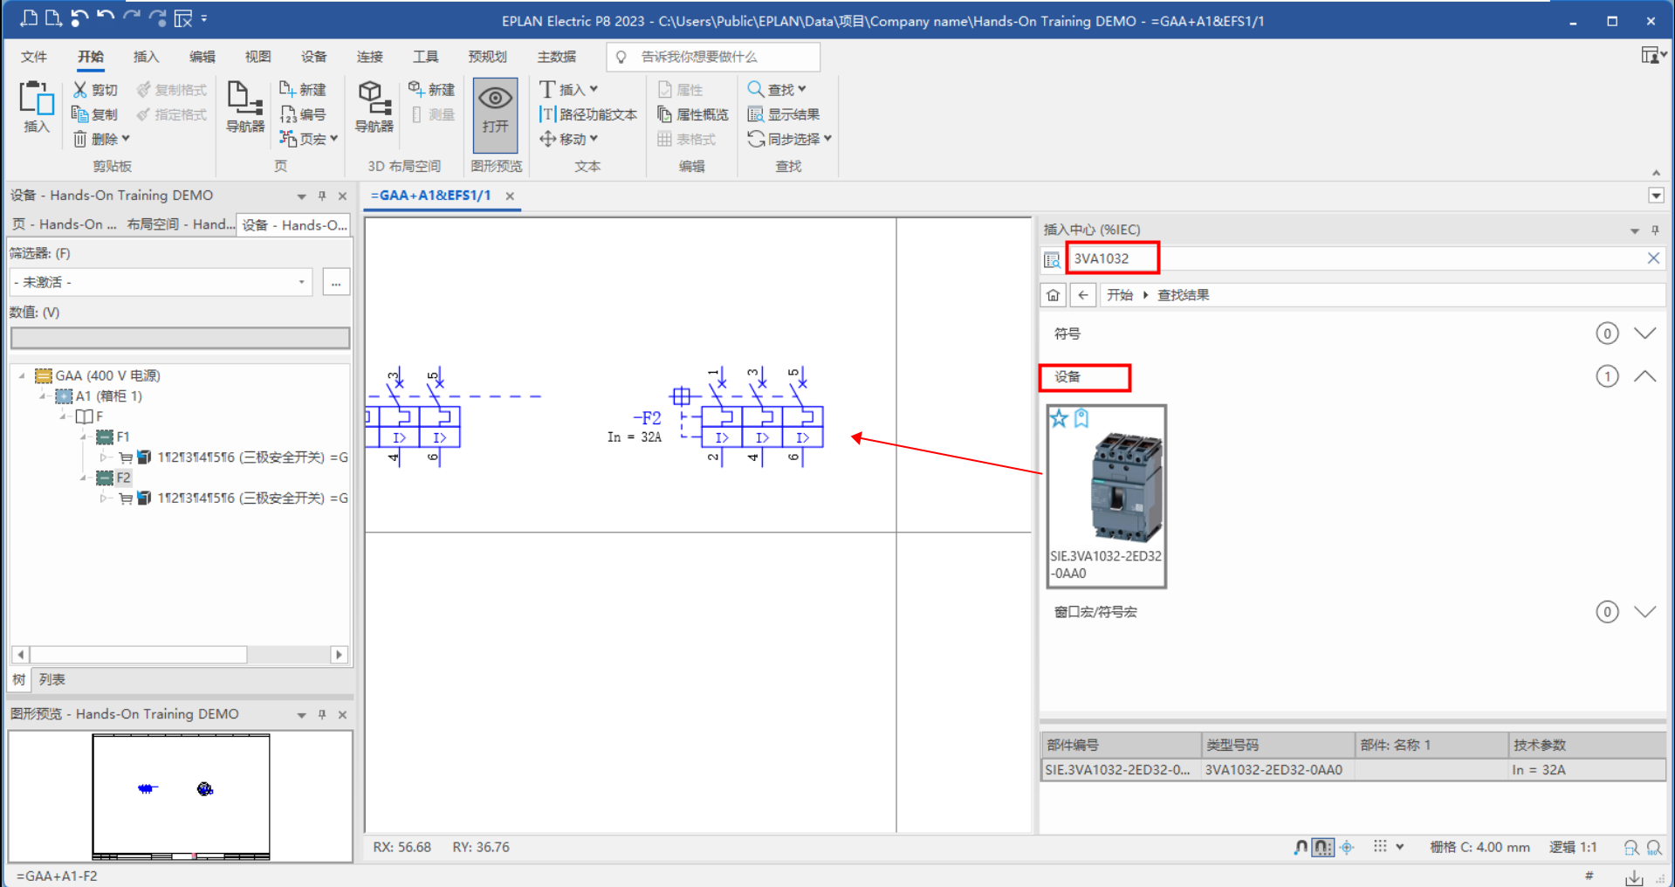Create a new page with 新建 in 页 group
The height and width of the screenshot is (887, 1675).
click(x=303, y=90)
